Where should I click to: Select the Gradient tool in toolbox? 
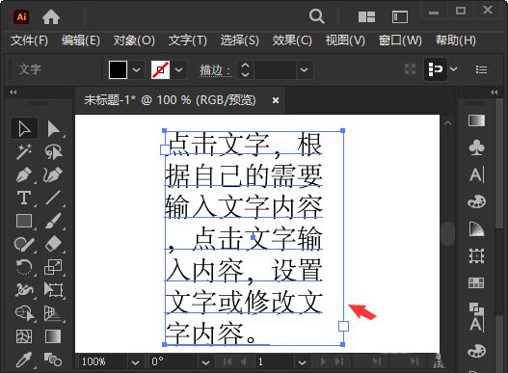click(53, 336)
